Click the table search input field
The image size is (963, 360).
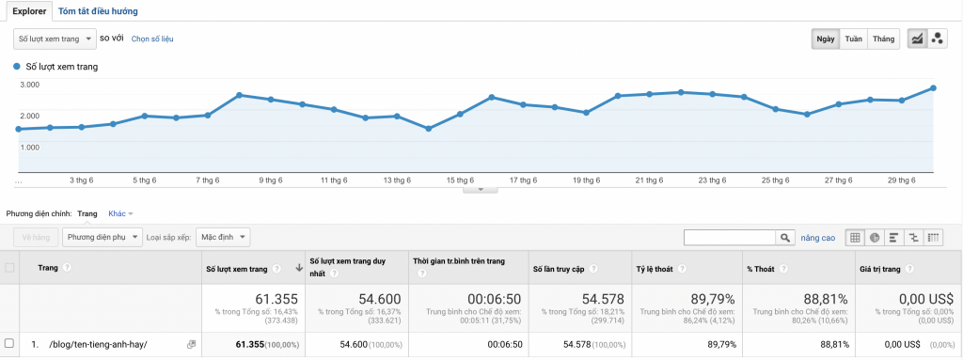(730, 238)
